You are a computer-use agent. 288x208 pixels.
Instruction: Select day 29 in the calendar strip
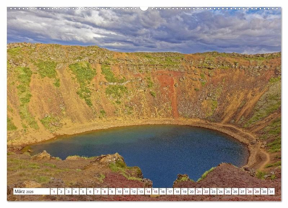[257, 191]
